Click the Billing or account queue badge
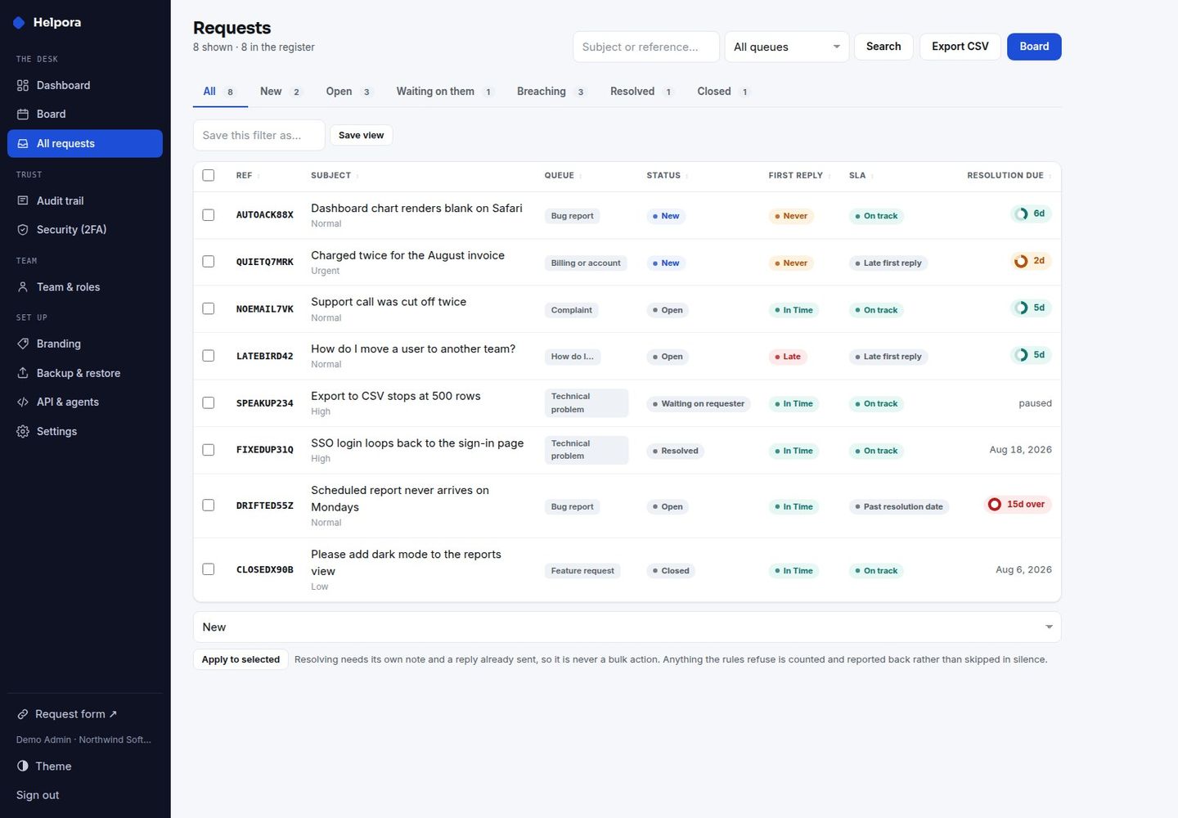 (x=586, y=263)
